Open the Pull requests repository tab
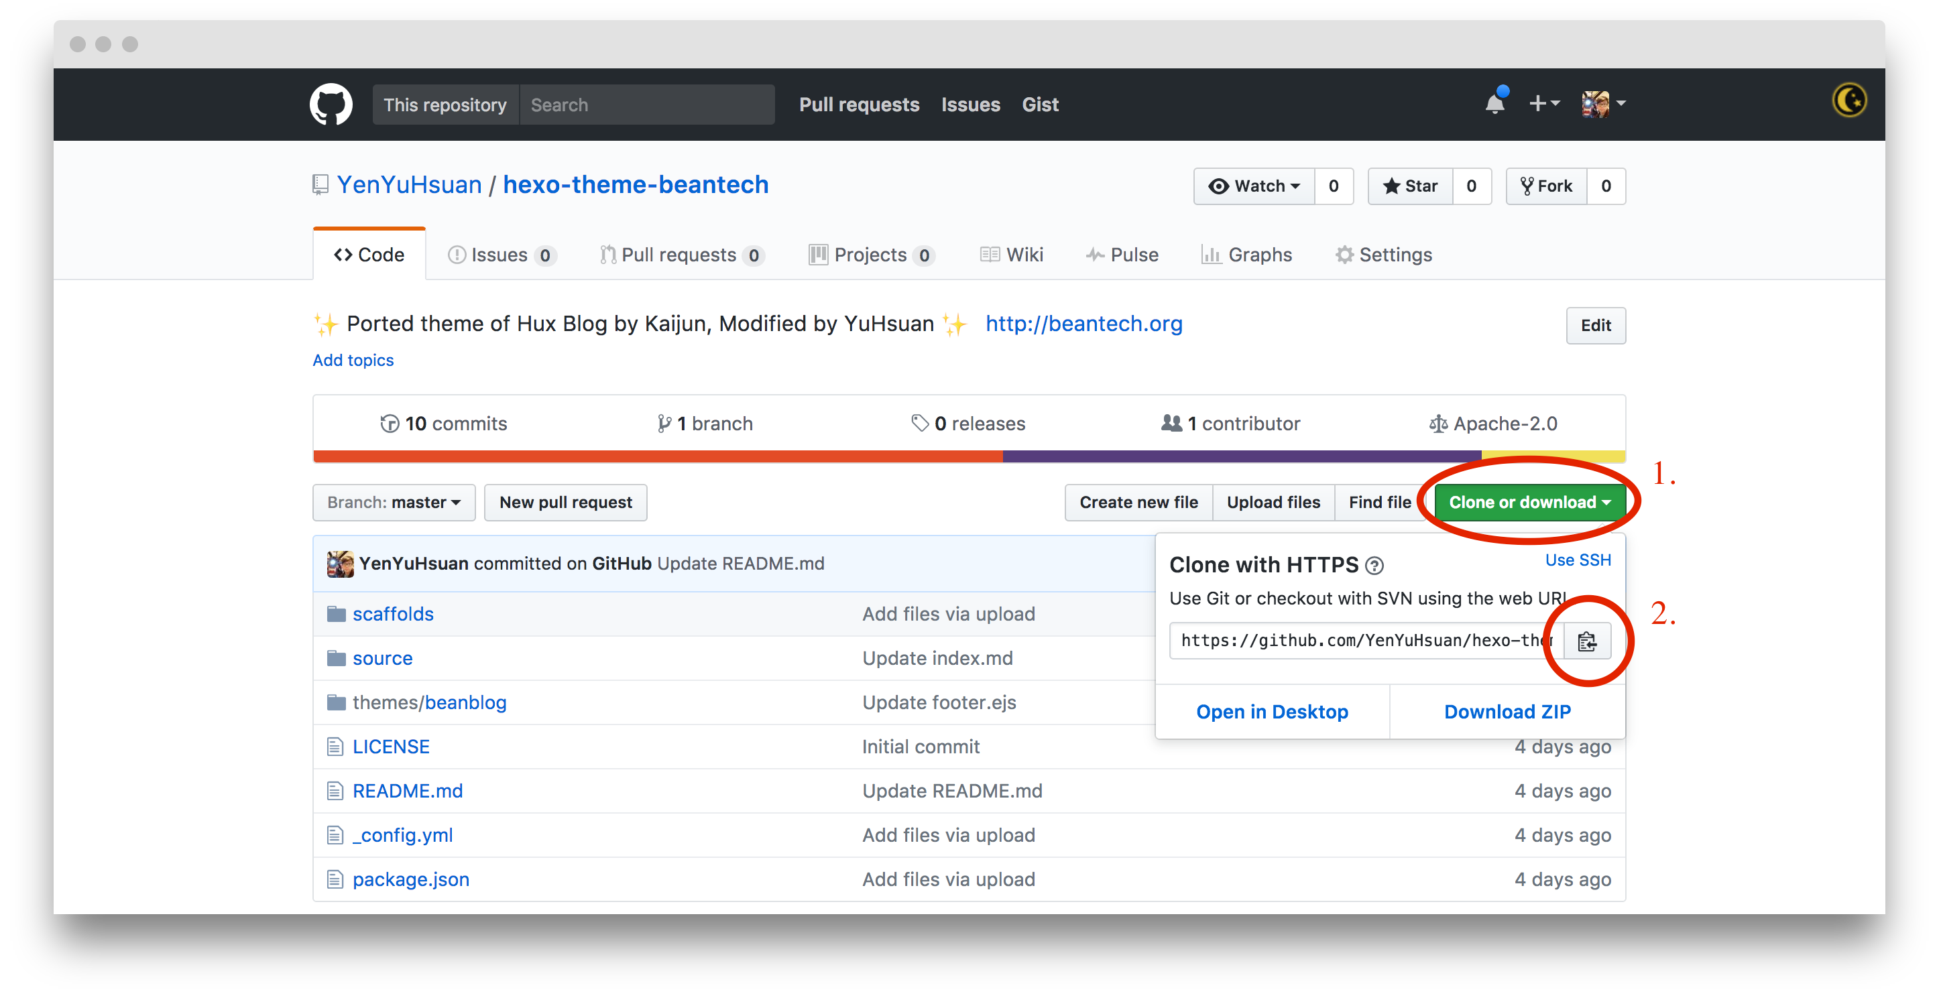 tap(682, 255)
